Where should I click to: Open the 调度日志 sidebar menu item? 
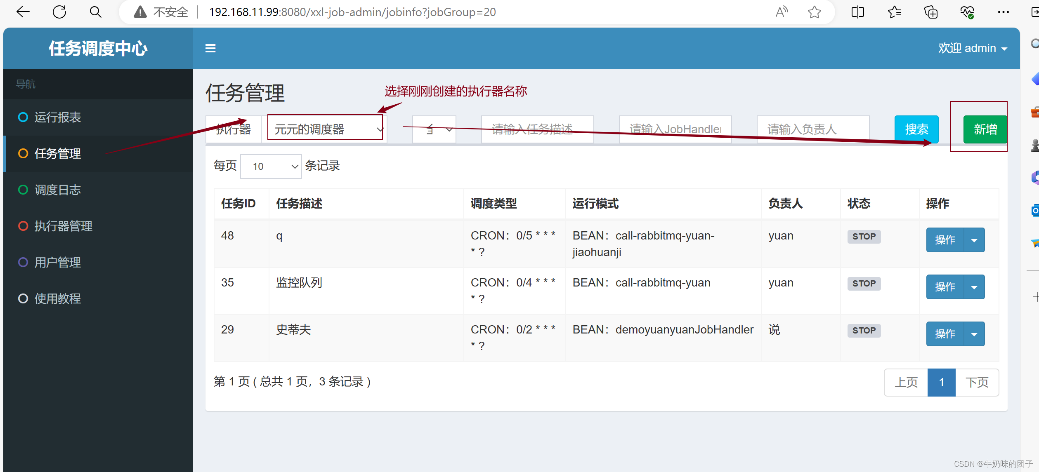[x=57, y=190]
